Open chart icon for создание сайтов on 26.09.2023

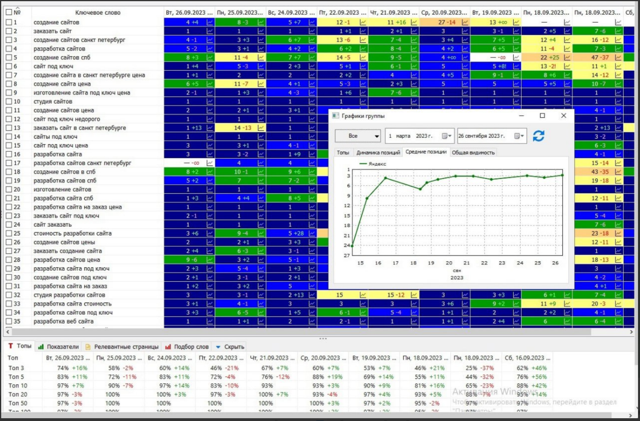[210, 22]
